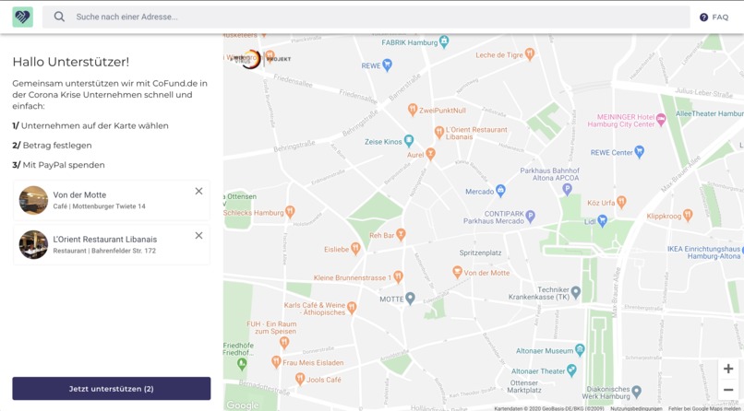This screenshot has height=411, width=744.
Task: Select the Schlecks Hamburg marker
Action: (290, 212)
